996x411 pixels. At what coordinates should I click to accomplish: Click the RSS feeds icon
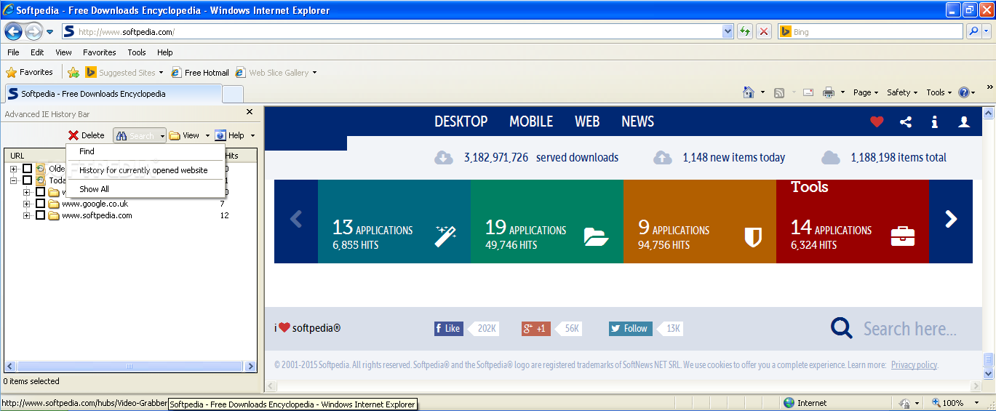779,92
